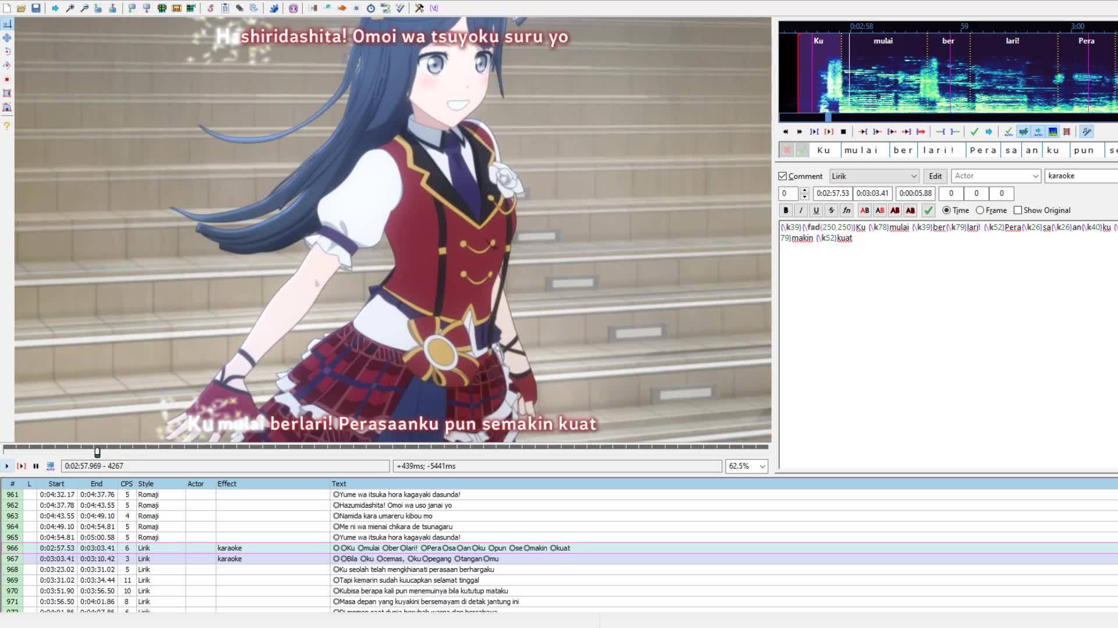Click the end time field 0:03:03.41
Image resolution: width=1118 pixels, height=628 pixels.
coord(872,193)
